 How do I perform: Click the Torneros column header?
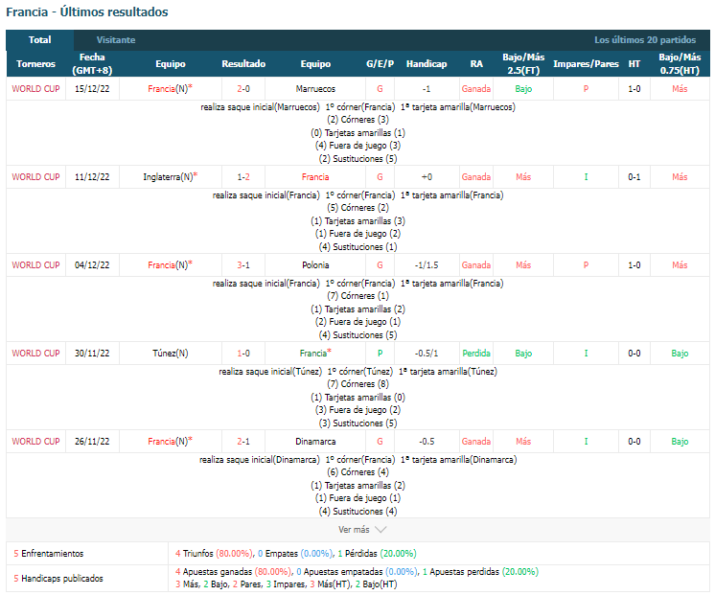tap(35, 64)
